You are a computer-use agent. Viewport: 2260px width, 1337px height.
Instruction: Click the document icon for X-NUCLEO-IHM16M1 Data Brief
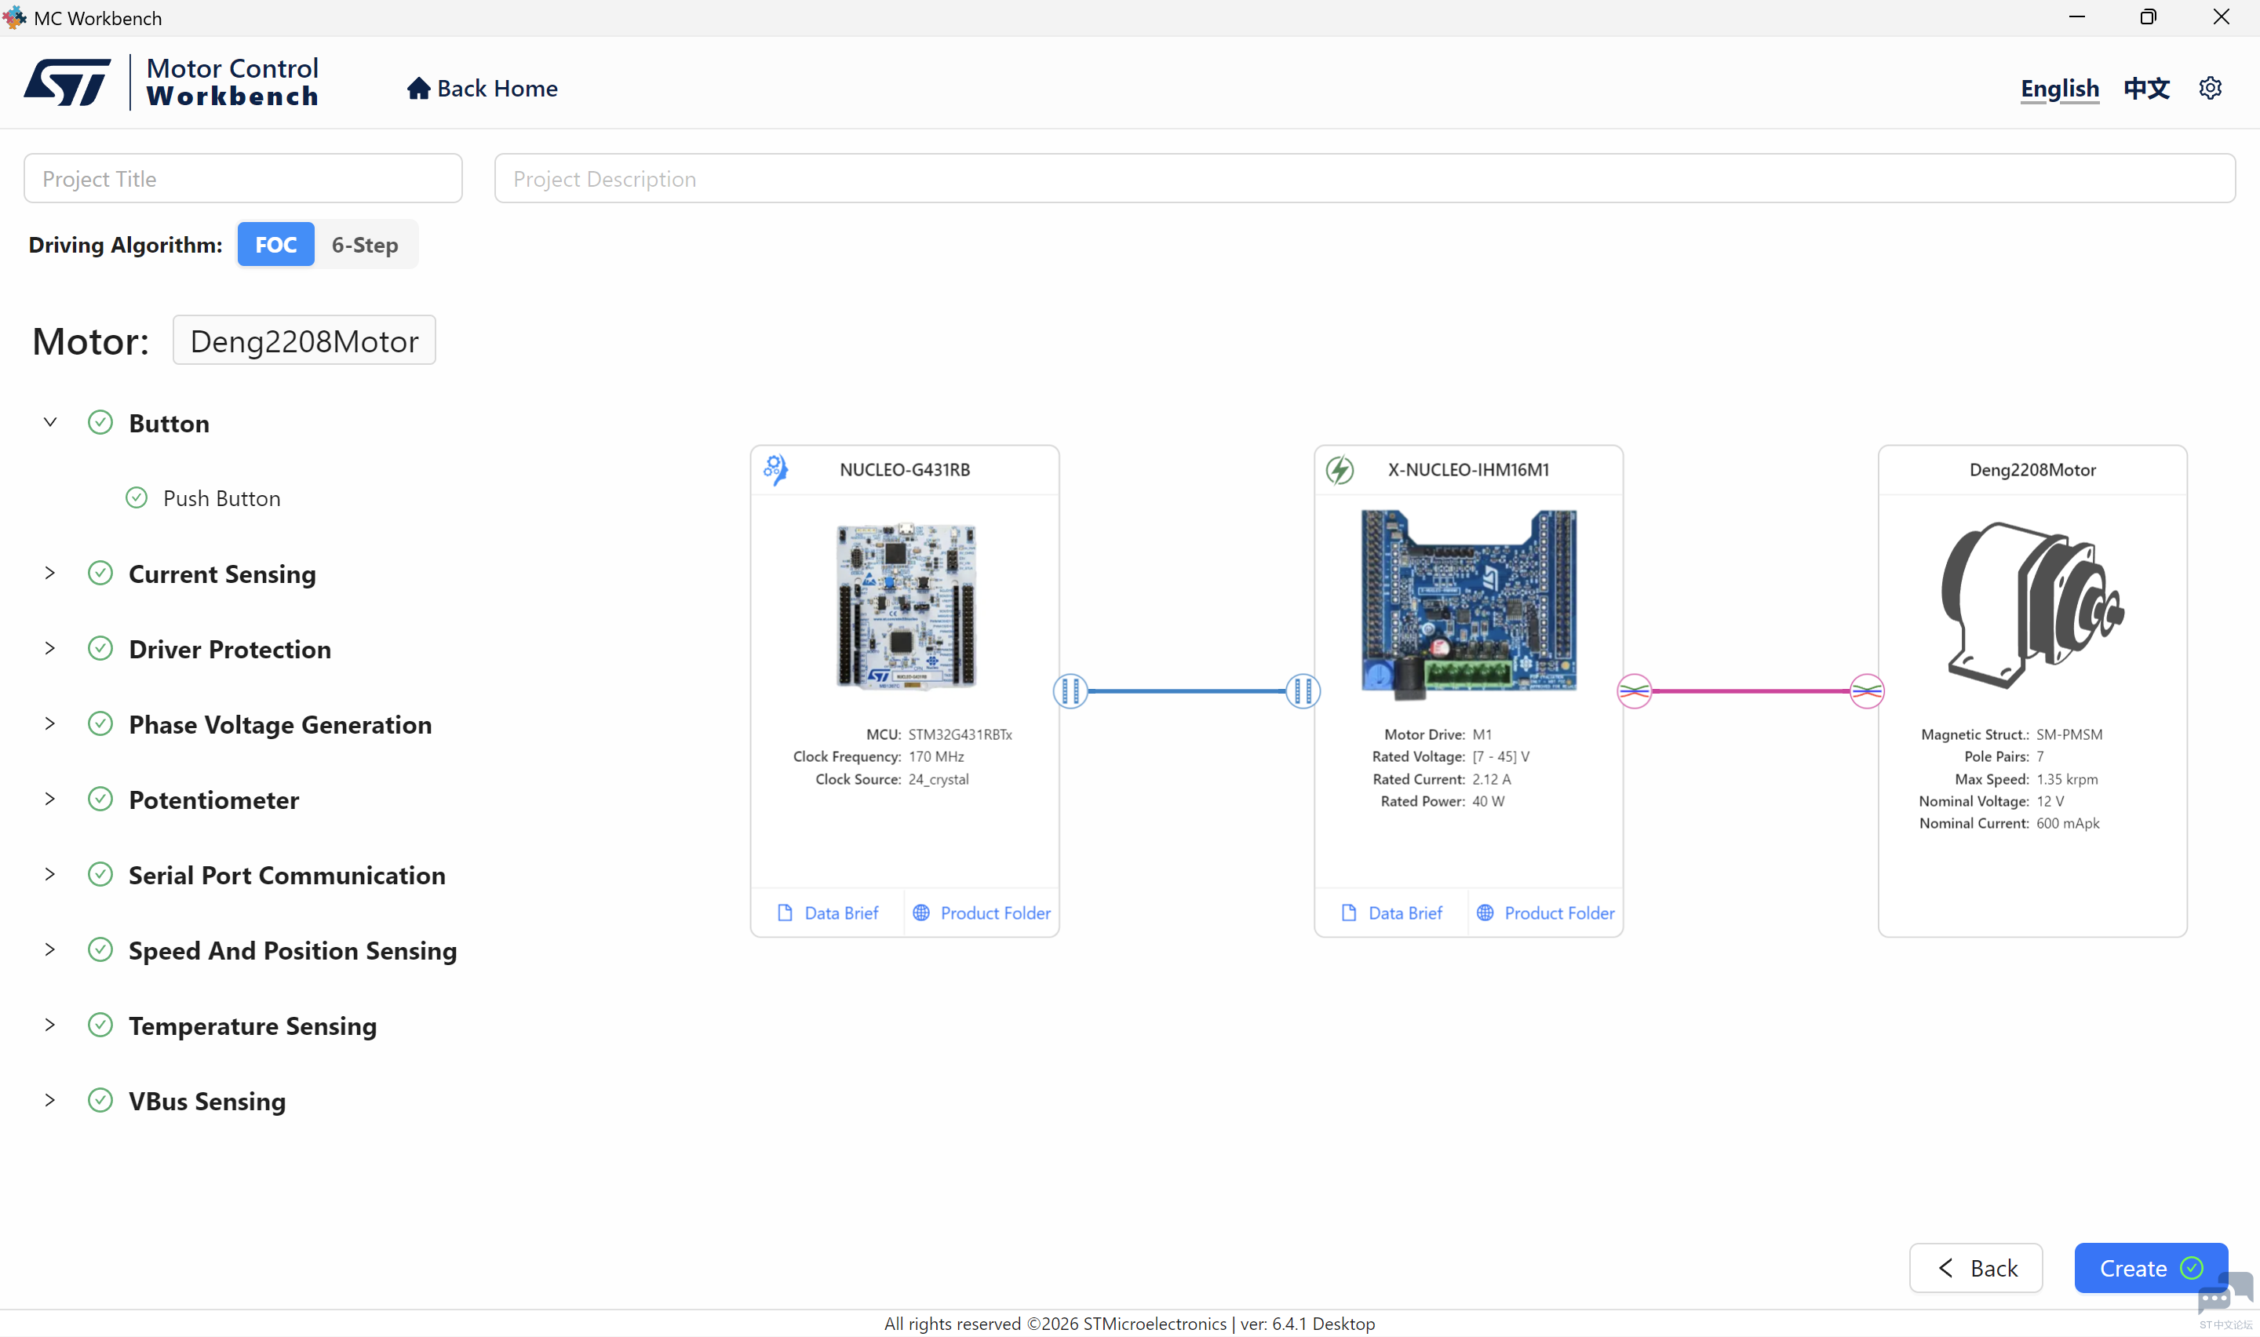point(1348,913)
